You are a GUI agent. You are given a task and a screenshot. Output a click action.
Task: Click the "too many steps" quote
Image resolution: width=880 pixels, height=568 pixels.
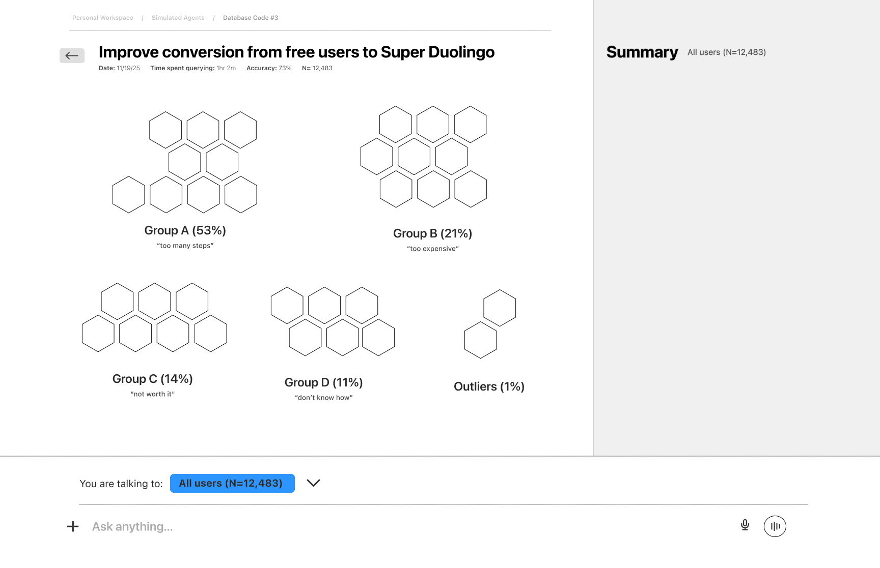(185, 246)
